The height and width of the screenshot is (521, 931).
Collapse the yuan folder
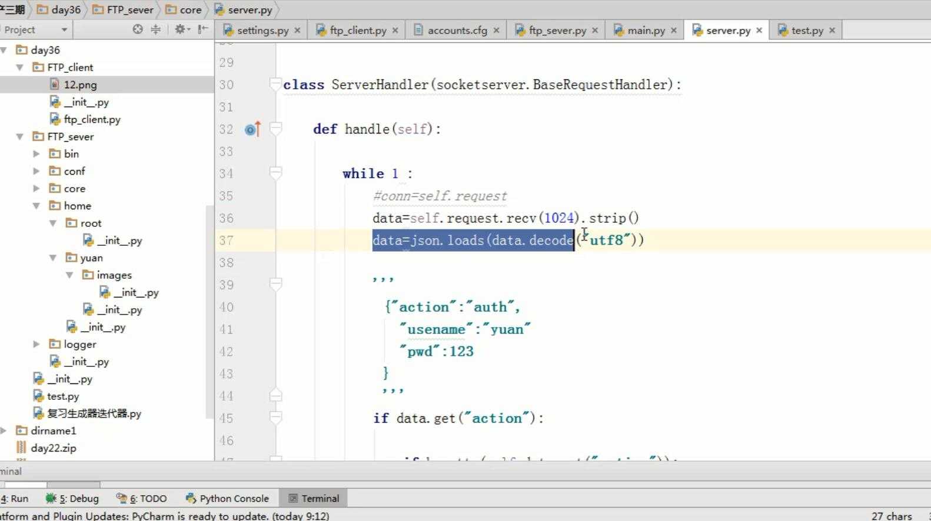tap(53, 258)
